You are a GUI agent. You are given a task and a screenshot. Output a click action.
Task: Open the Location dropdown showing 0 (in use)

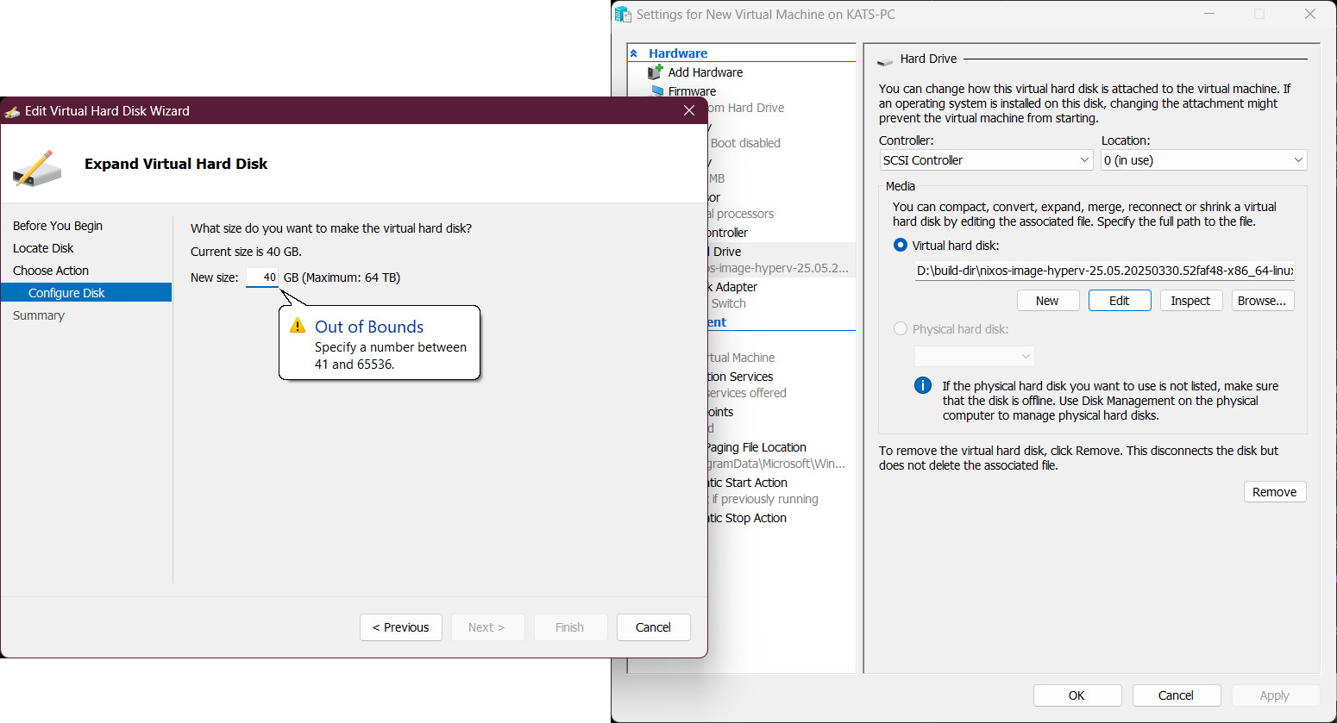(1204, 160)
